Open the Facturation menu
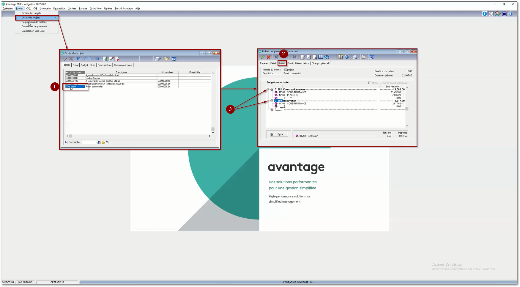The height and width of the screenshot is (287, 520). click(59, 9)
